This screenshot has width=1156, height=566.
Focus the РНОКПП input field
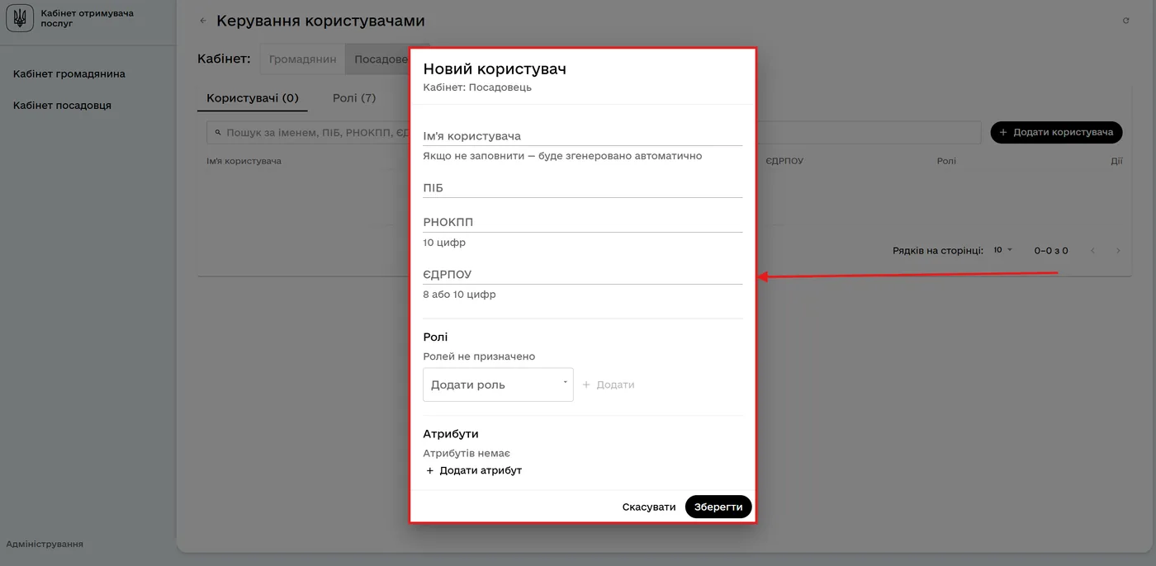583,223
